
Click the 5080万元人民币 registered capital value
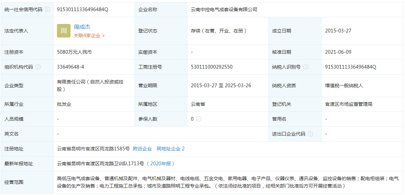[x=74, y=52]
